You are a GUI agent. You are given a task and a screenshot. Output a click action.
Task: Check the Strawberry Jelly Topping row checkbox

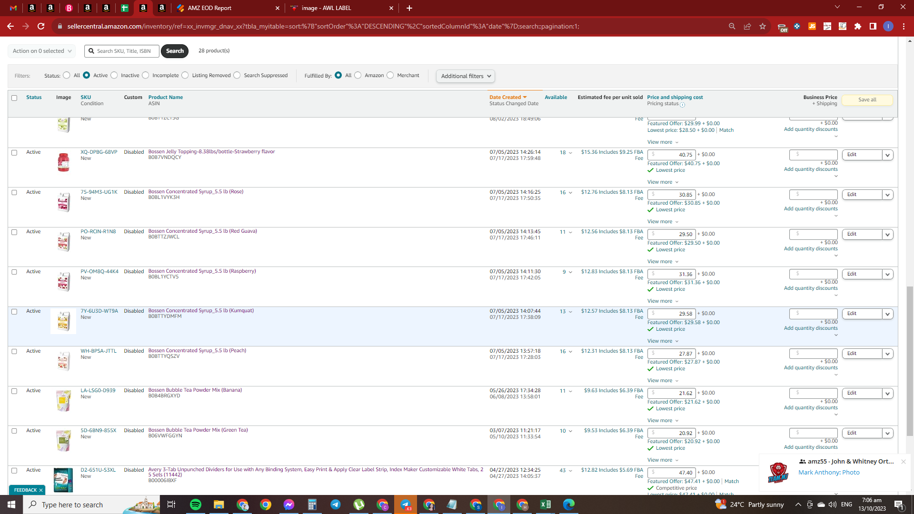click(x=14, y=153)
